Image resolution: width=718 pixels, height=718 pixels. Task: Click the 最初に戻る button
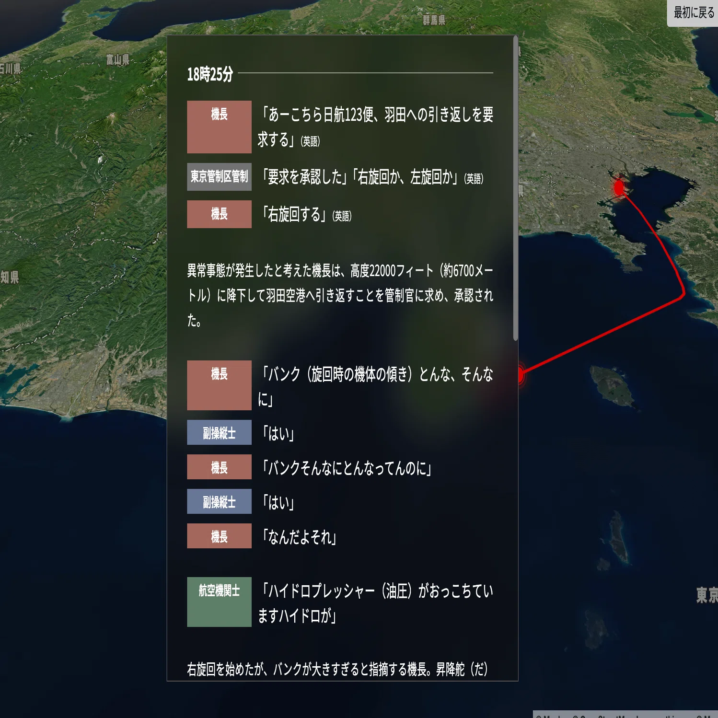(x=693, y=13)
